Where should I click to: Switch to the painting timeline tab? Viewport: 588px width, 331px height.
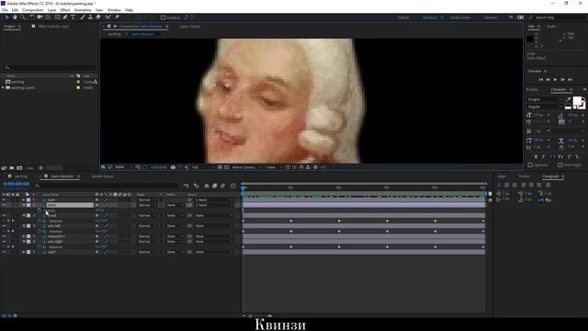[x=20, y=177]
